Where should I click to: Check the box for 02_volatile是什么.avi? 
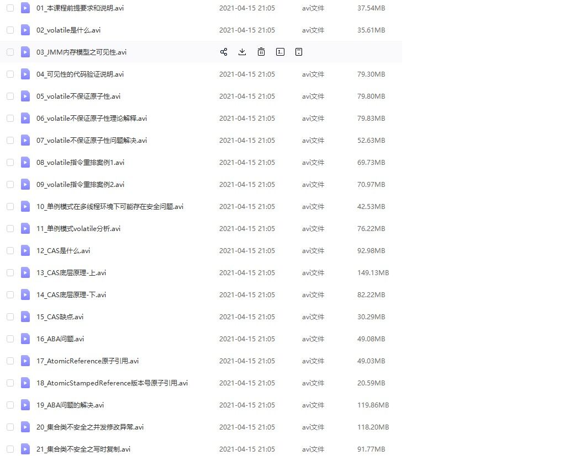[x=10, y=30]
